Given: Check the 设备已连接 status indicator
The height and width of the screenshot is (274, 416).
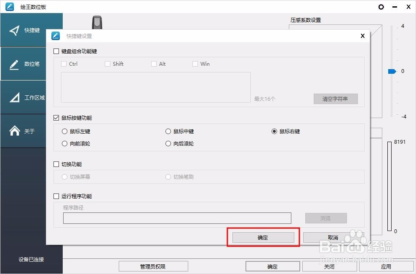Looking at the screenshot, I should 31,259.
